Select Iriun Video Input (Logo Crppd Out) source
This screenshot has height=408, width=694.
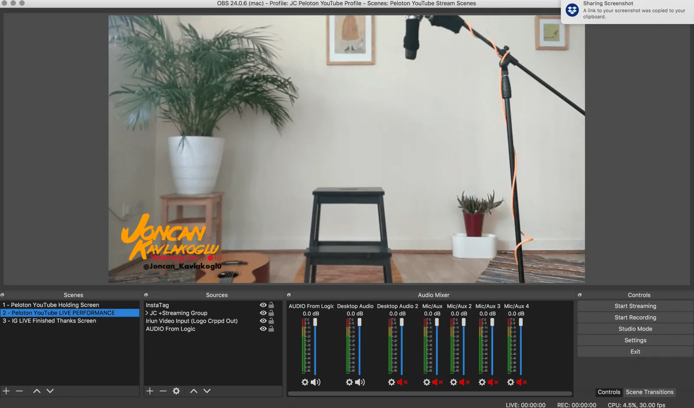tap(213, 321)
